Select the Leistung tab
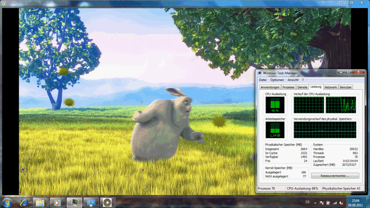 (316, 87)
